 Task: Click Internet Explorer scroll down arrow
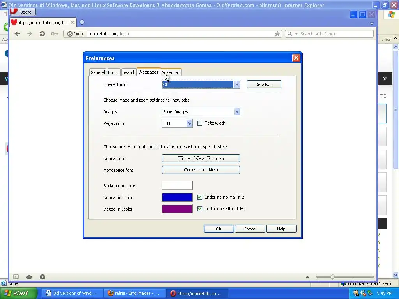[x=395, y=275]
